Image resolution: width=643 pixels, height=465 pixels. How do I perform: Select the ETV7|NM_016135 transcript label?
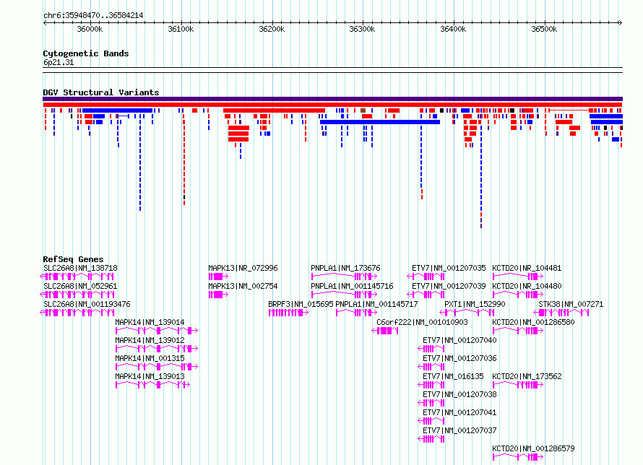pyautogui.click(x=453, y=376)
